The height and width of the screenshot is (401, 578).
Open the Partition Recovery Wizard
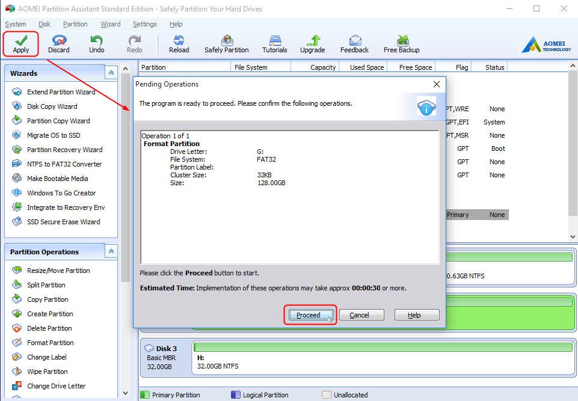click(x=58, y=150)
